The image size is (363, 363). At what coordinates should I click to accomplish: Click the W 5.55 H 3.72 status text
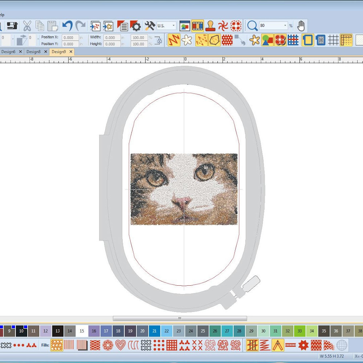pos(332,356)
